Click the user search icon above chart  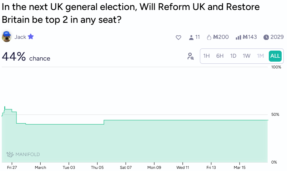click(x=191, y=56)
